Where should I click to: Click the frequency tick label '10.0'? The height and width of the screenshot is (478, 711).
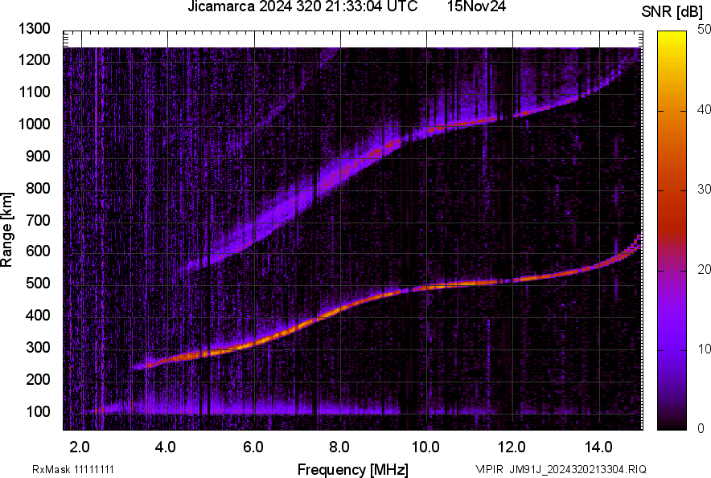[x=425, y=447]
